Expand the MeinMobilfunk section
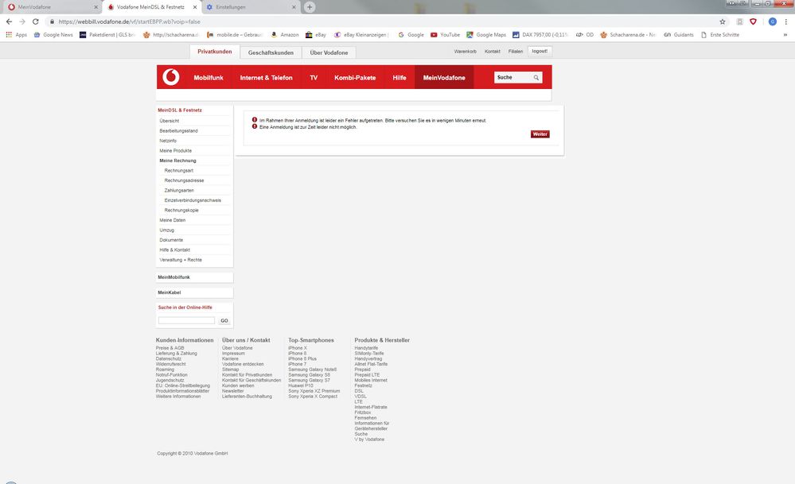Image resolution: width=795 pixels, height=484 pixels. (x=195, y=277)
